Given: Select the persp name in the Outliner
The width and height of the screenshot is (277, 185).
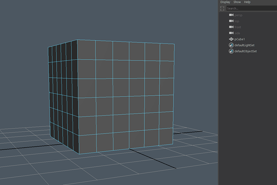Looking at the screenshot, I should pyautogui.click(x=239, y=15).
